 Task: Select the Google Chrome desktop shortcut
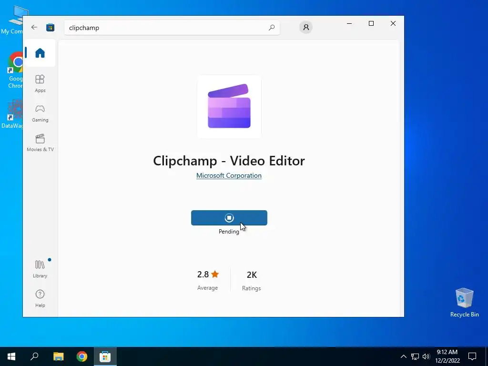(16, 71)
